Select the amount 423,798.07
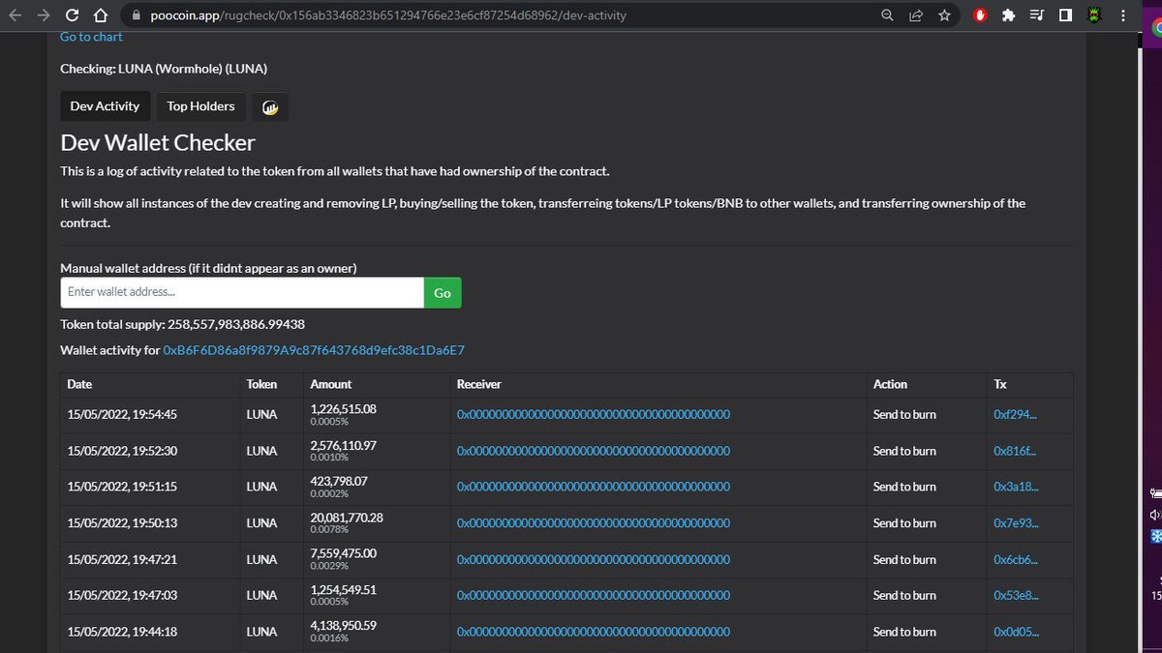This screenshot has width=1162, height=653. [339, 481]
